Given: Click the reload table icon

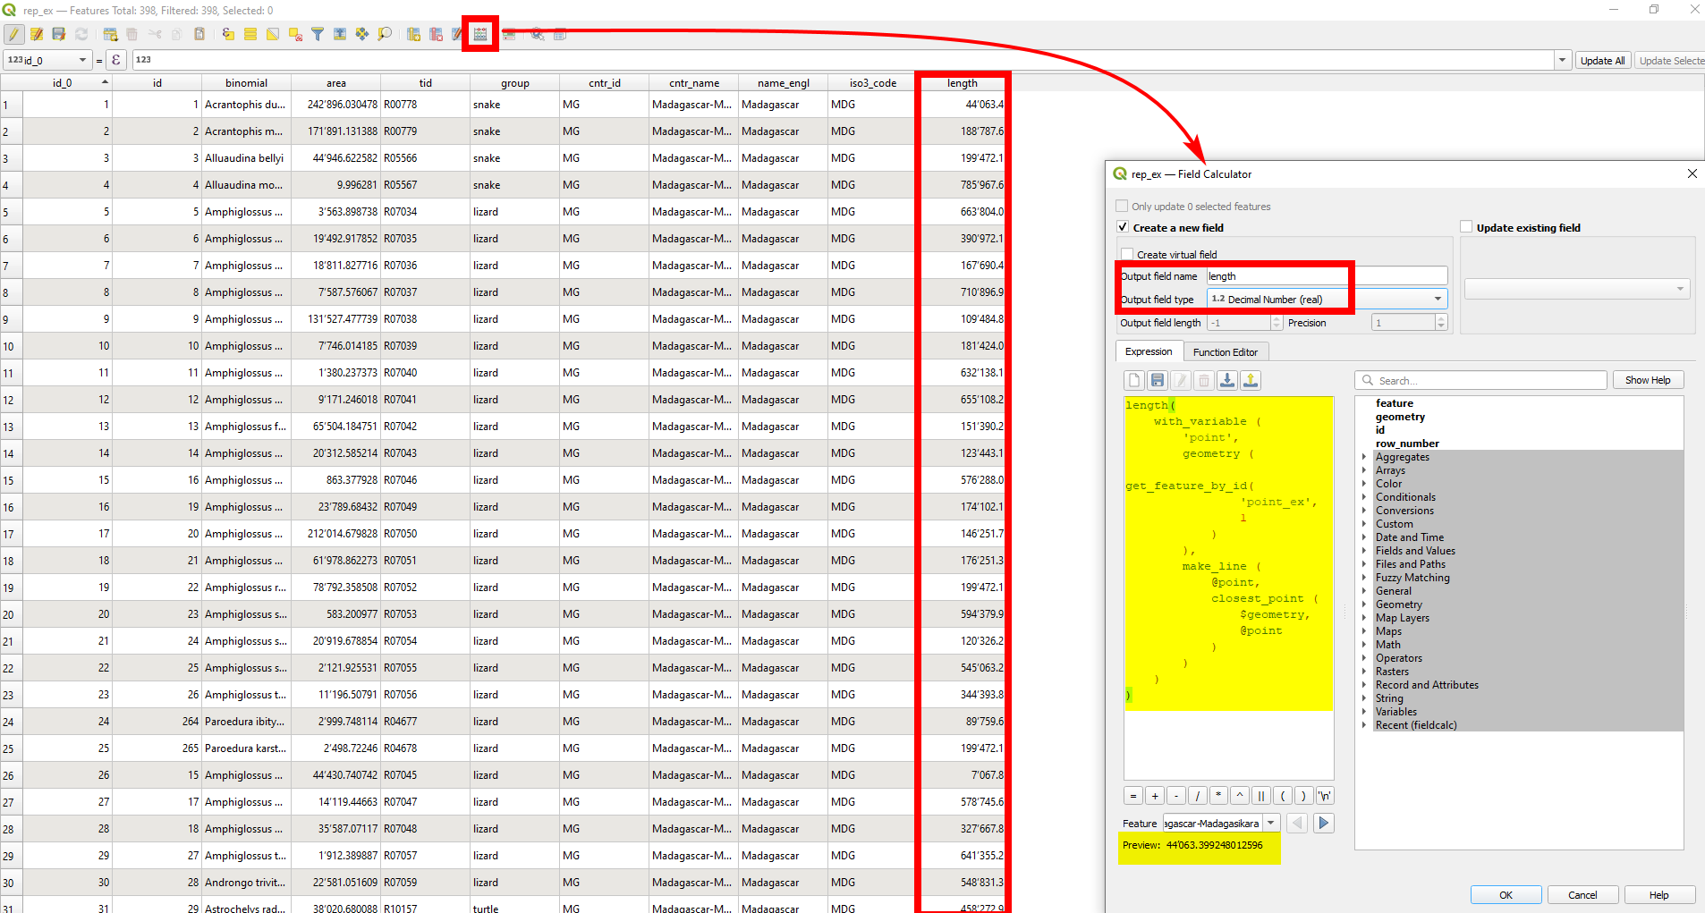Looking at the screenshot, I should coord(81,35).
